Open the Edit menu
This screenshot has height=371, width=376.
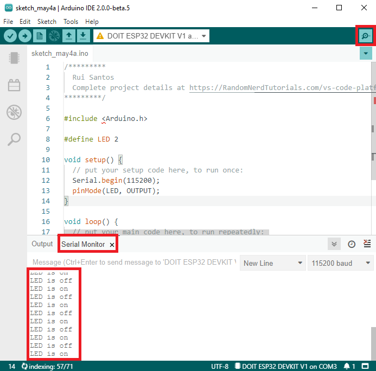pos(25,22)
